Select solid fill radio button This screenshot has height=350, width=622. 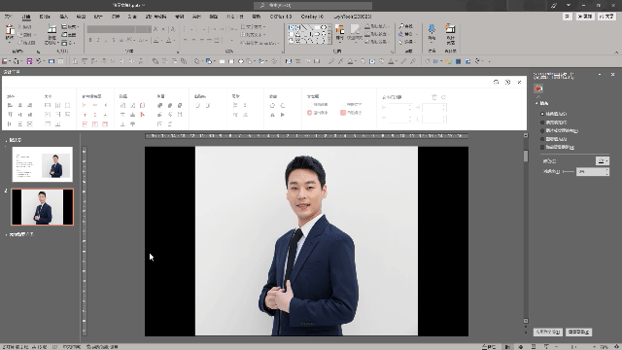542,114
